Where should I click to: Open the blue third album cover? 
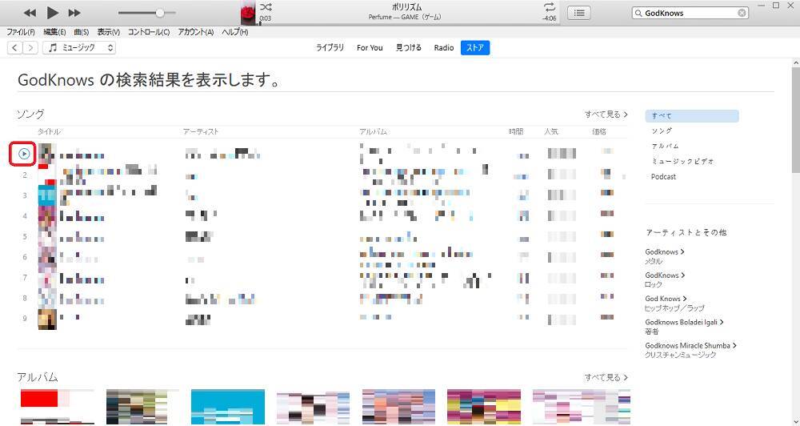click(227, 407)
